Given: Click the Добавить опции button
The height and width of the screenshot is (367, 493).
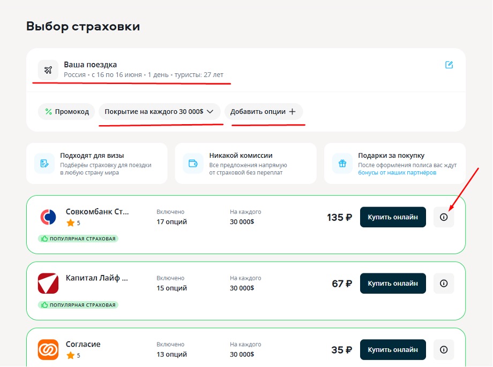Looking at the screenshot, I should tap(264, 111).
